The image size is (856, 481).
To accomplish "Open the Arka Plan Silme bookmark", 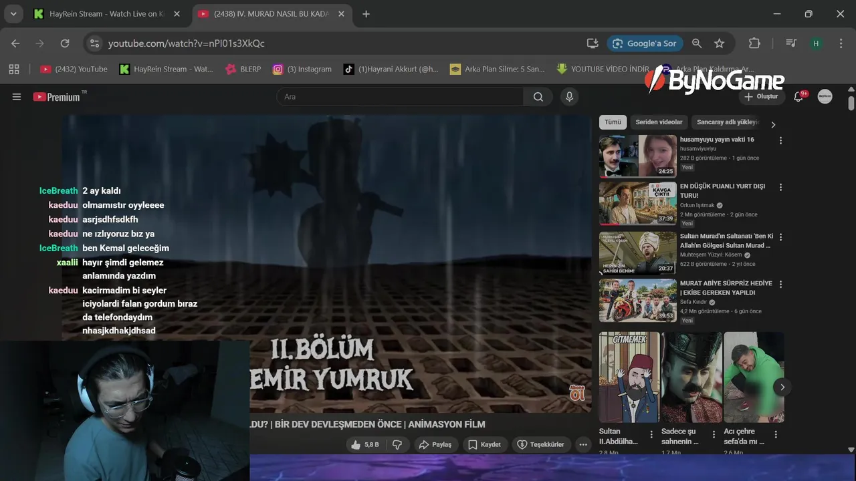I will [498, 69].
